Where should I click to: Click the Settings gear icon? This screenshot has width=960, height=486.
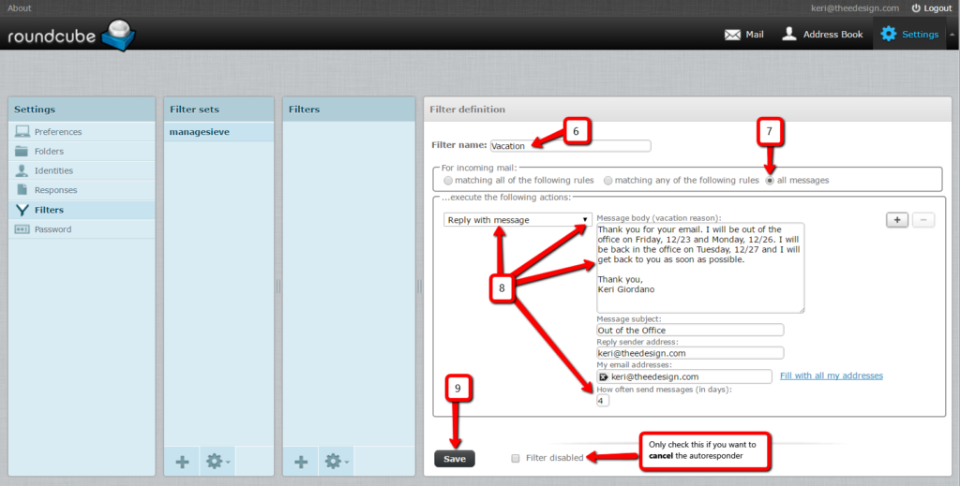point(888,35)
